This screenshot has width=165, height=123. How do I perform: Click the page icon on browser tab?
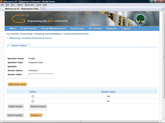(x=3, y=9)
